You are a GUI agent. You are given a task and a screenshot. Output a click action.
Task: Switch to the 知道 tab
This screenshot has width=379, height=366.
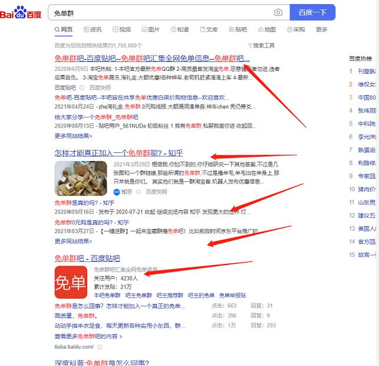[x=180, y=30]
